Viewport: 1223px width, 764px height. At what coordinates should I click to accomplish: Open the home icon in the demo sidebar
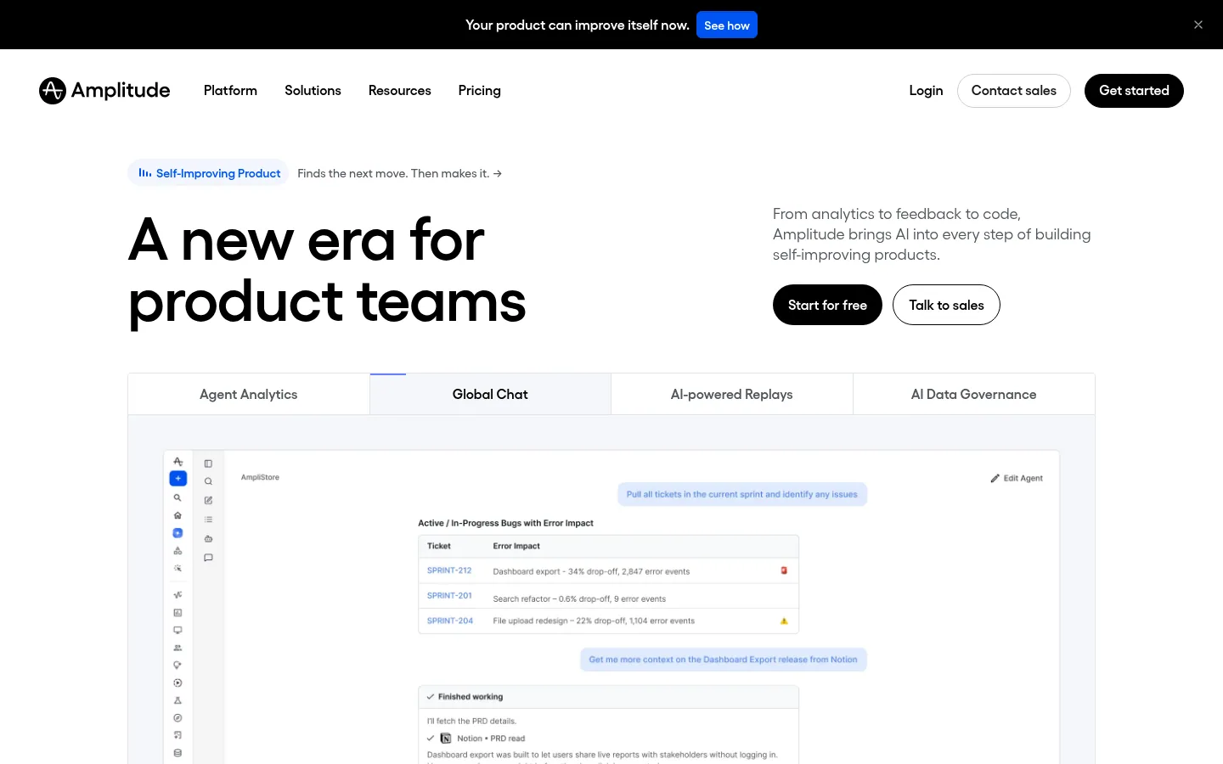pos(178,515)
